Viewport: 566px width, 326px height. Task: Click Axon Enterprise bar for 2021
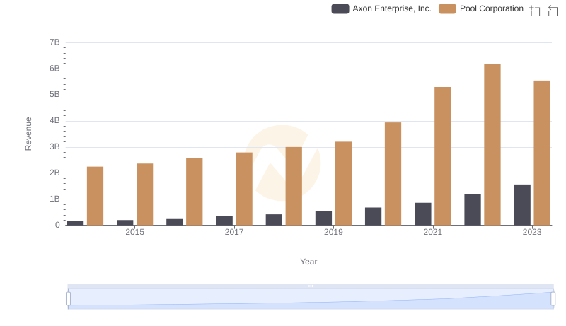click(x=422, y=214)
